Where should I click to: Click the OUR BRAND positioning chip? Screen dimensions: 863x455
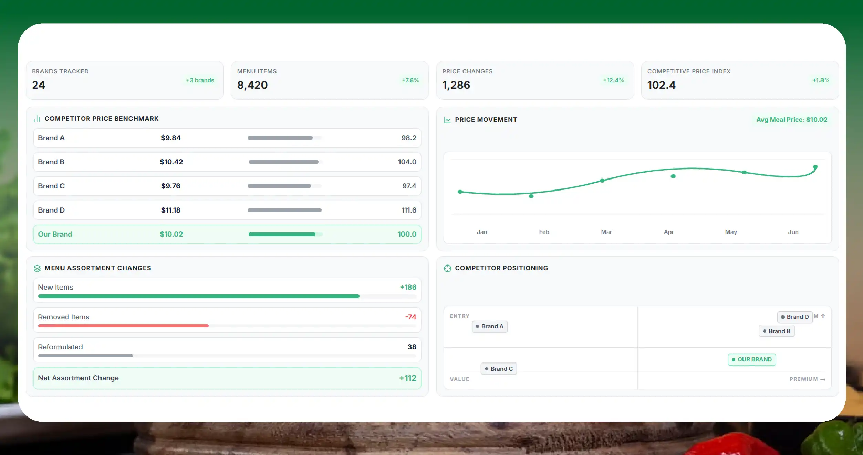coord(752,360)
